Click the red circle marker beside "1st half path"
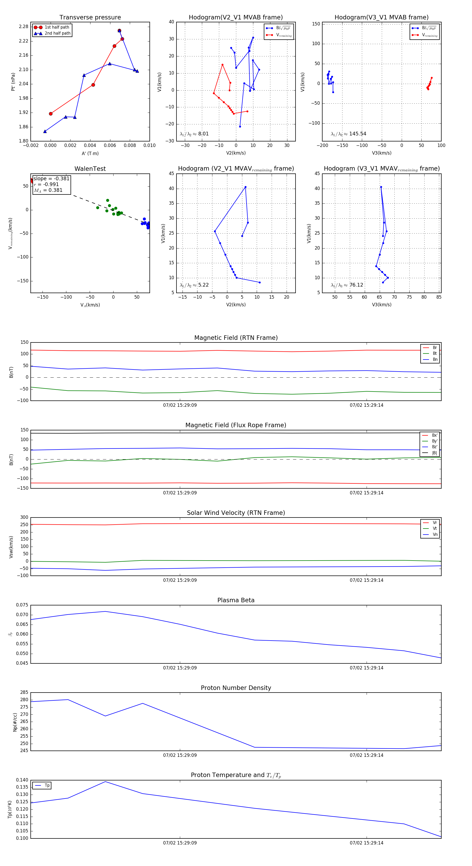The width and height of the screenshot is (472, 866). 37,27
